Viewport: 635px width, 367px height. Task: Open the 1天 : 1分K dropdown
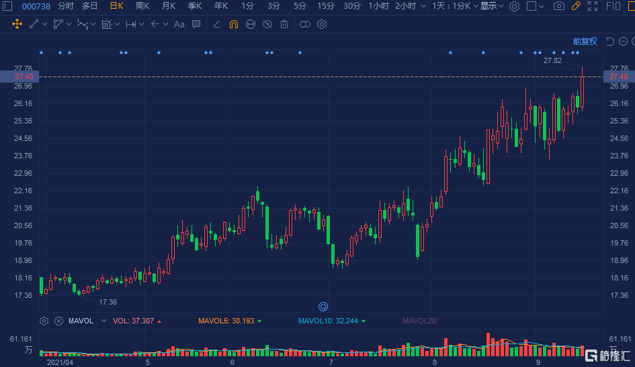pos(455,6)
